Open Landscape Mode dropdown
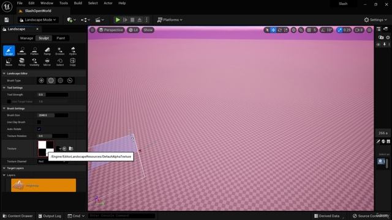This screenshot has height=220, width=392. pos(38,20)
